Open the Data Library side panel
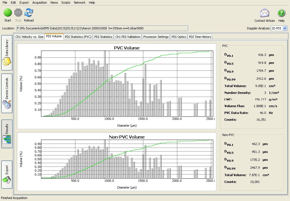The image size is (290, 201). tap(7, 53)
